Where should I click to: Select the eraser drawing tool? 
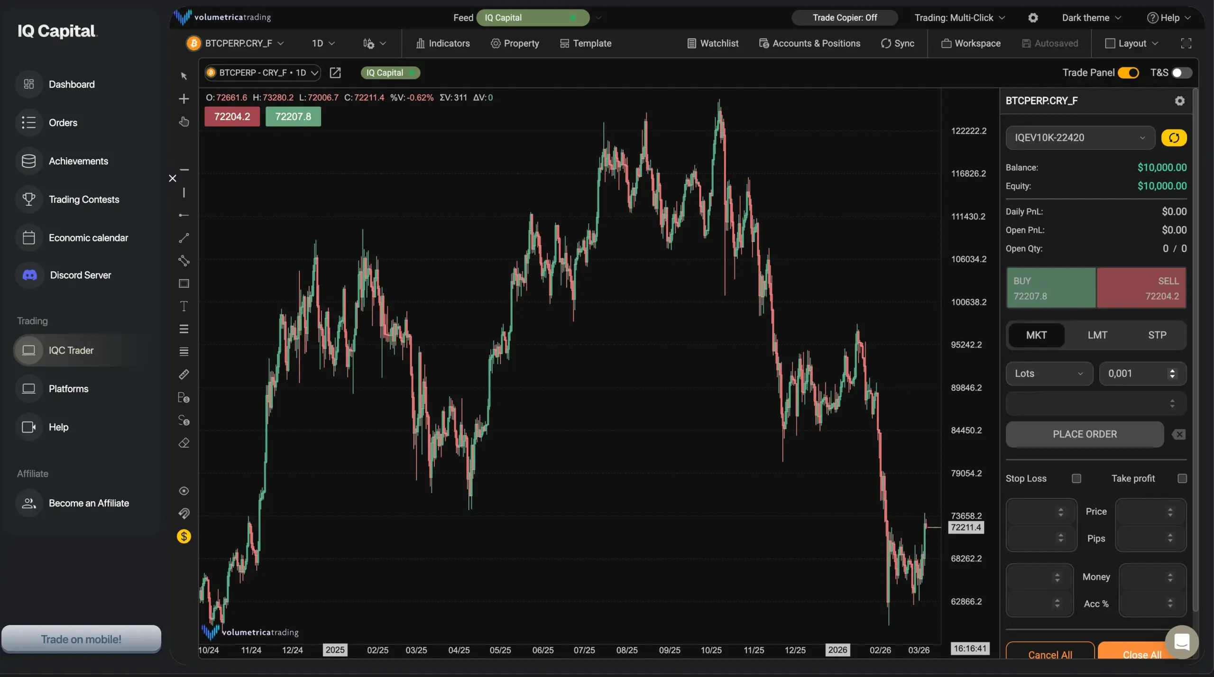pos(184,443)
